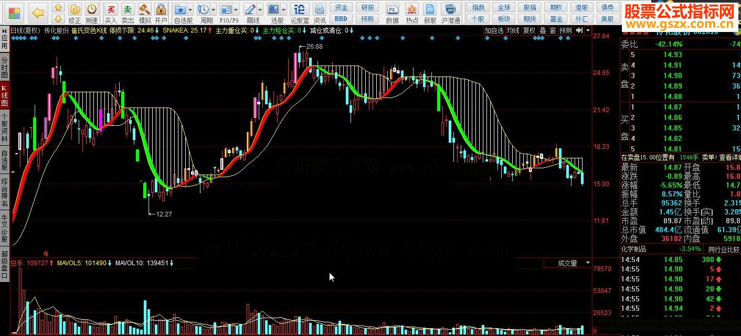Expand the 画线 dropdown arrow
Viewport: 741px width, 336px height.
click(x=261, y=10)
